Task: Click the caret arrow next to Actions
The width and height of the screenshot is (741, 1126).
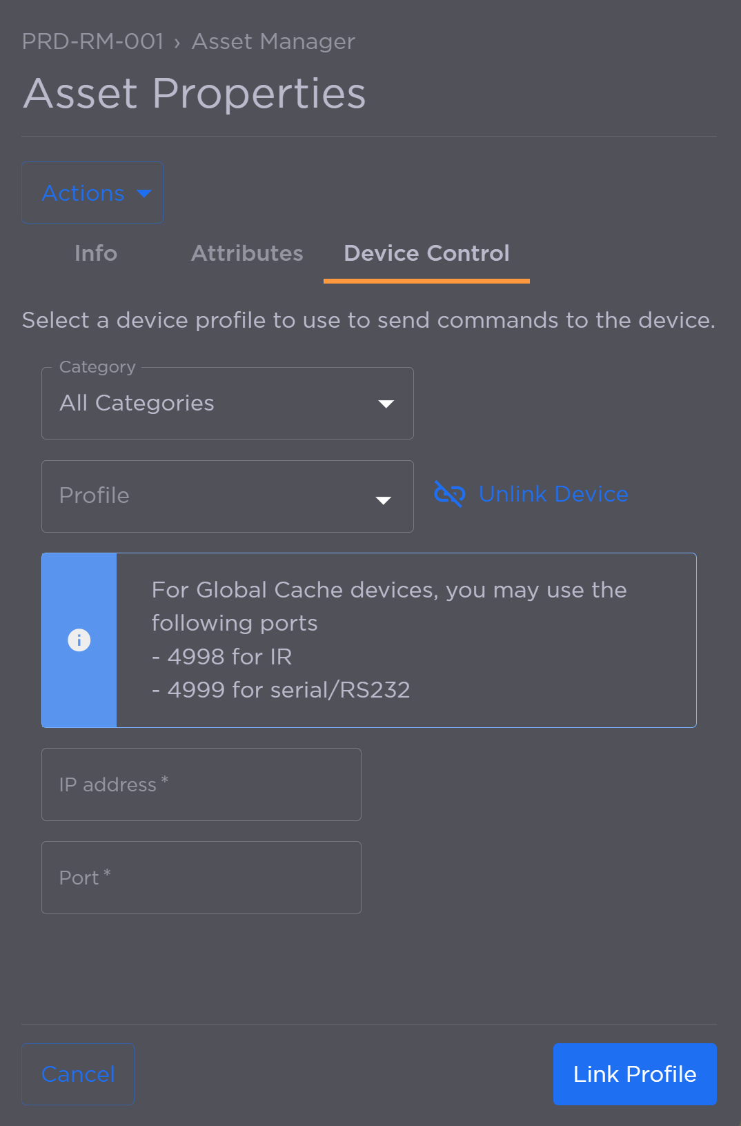Action: (144, 194)
